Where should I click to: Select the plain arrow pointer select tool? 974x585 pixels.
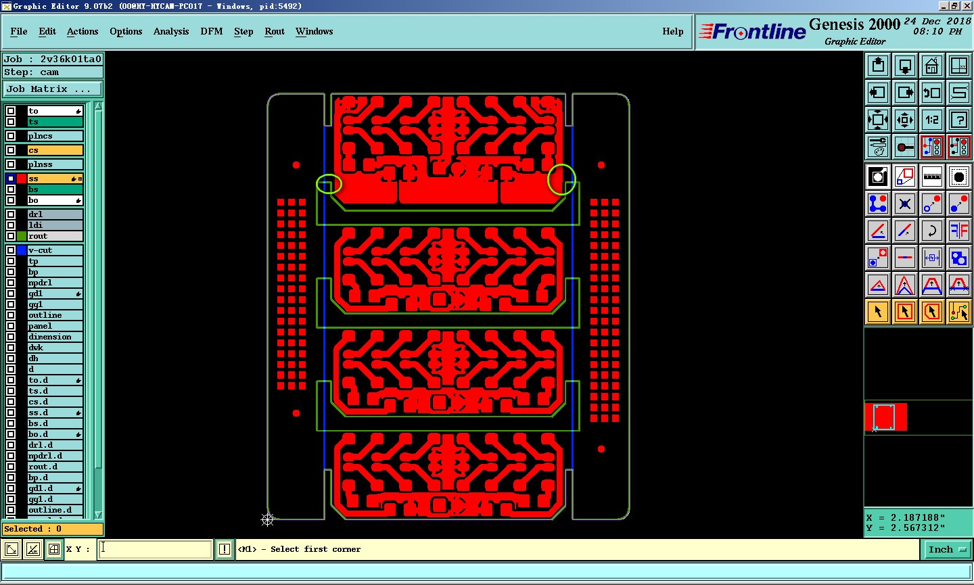[x=878, y=312]
